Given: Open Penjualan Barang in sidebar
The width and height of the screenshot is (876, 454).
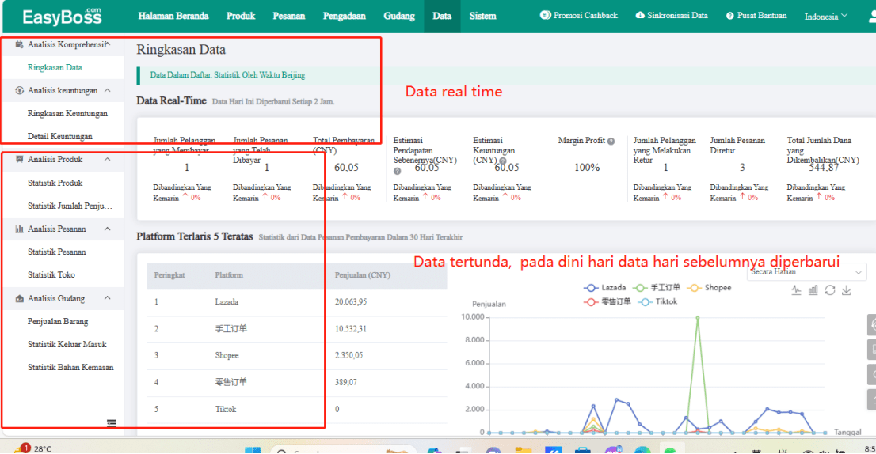Looking at the screenshot, I should [x=58, y=322].
